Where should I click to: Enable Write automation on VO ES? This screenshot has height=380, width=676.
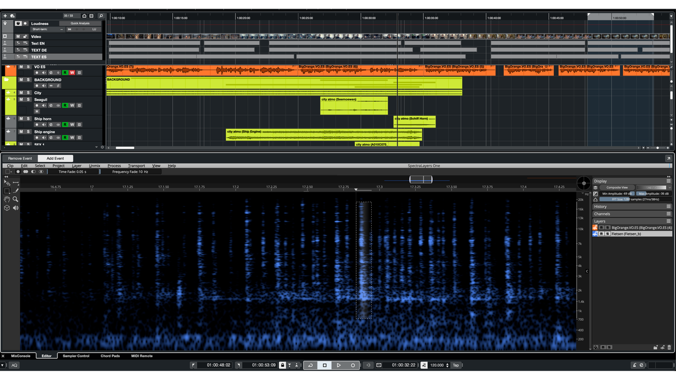[x=72, y=72]
